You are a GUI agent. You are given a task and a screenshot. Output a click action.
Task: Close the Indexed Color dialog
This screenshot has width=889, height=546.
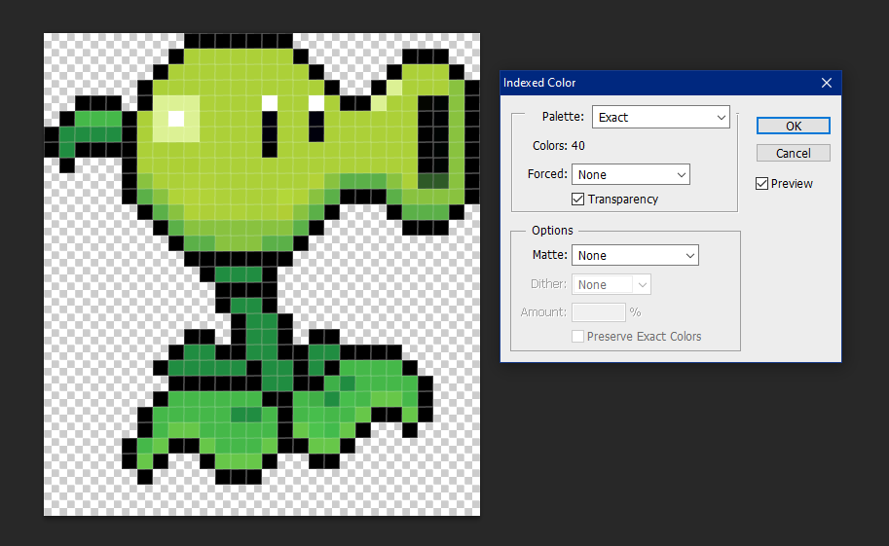[x=827, y=83]
